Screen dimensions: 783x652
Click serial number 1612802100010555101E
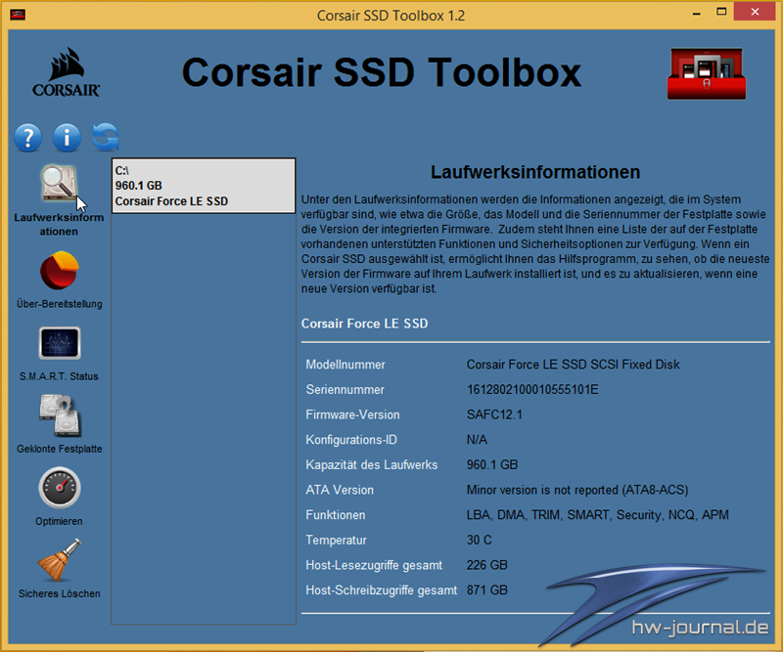pyautogui.click(x=532, y=390)
